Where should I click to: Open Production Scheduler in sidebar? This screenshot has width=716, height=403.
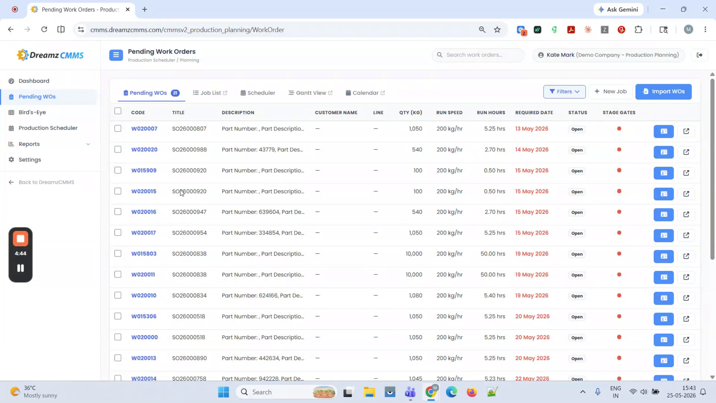pyautogui.click(x=48, y=128)
